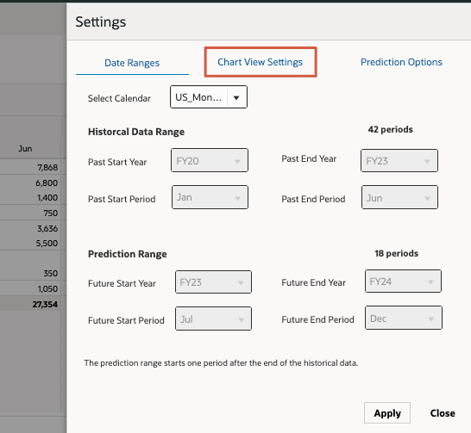Open the Past Start Year FY20 dropdown

210,160
